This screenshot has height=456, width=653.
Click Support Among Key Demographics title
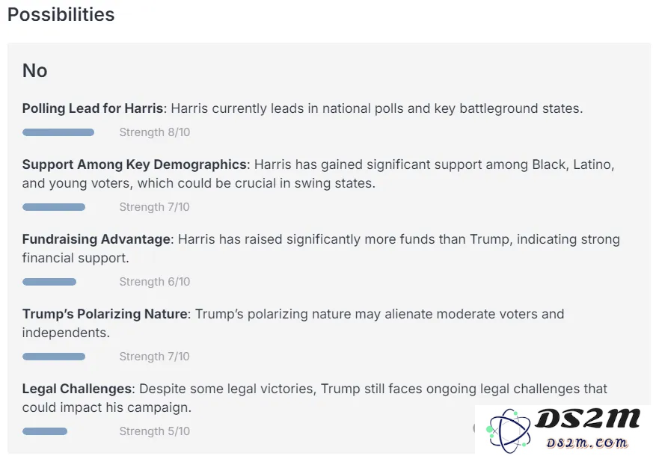click(134, 164)
